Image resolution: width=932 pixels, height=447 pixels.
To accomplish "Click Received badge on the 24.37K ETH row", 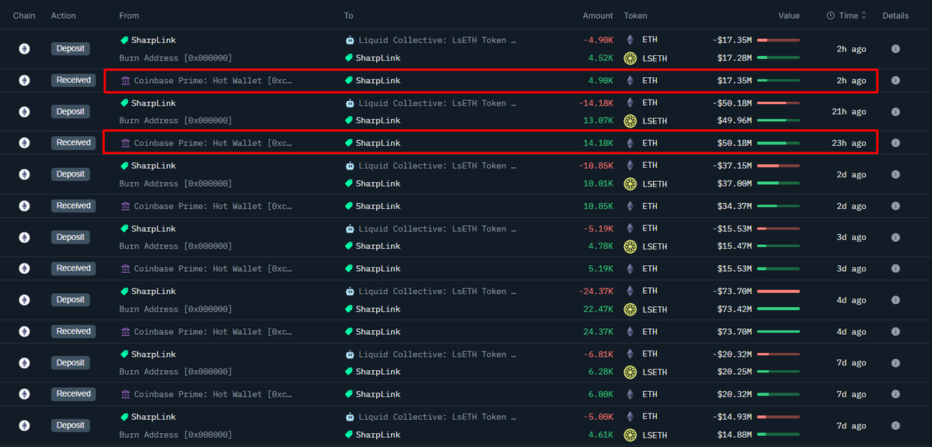I will tap(73, 331).
